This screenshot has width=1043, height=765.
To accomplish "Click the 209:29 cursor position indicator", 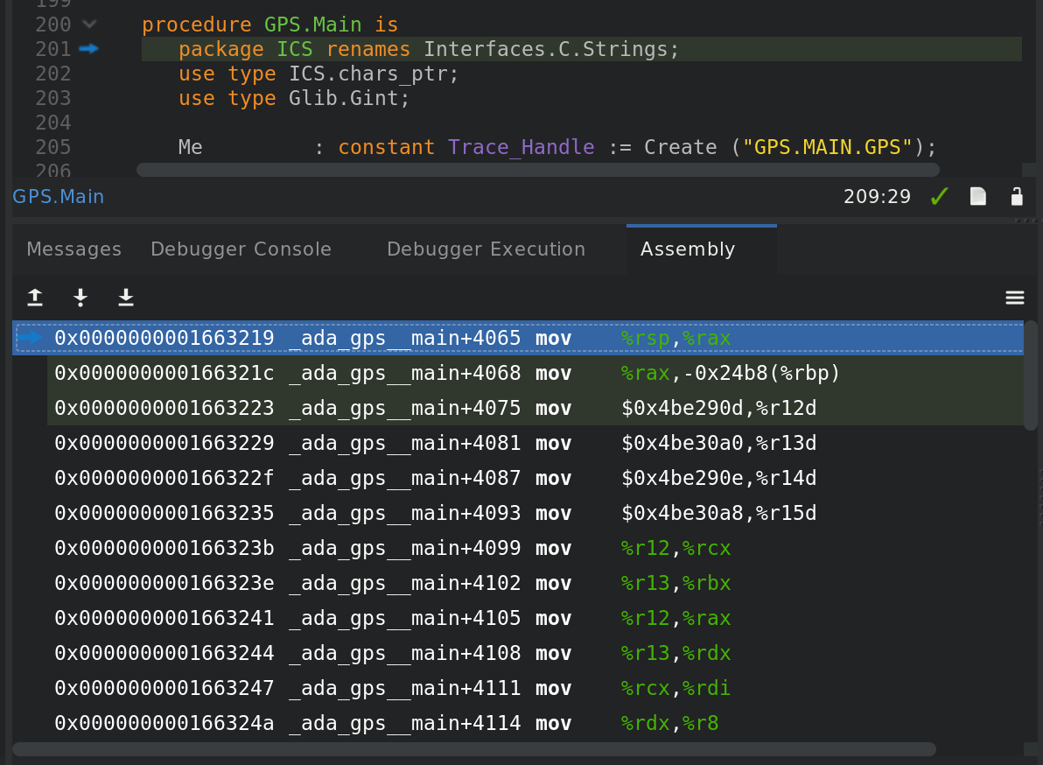I will click(x=877, y=196).
